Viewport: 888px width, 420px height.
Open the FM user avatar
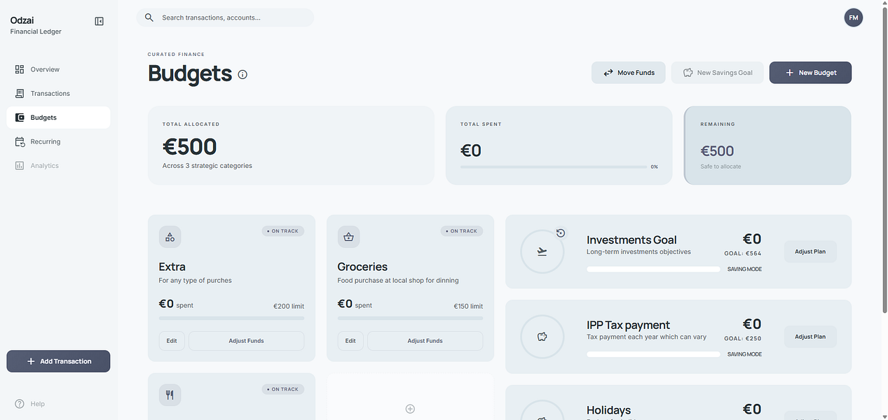tap(853, 17)
